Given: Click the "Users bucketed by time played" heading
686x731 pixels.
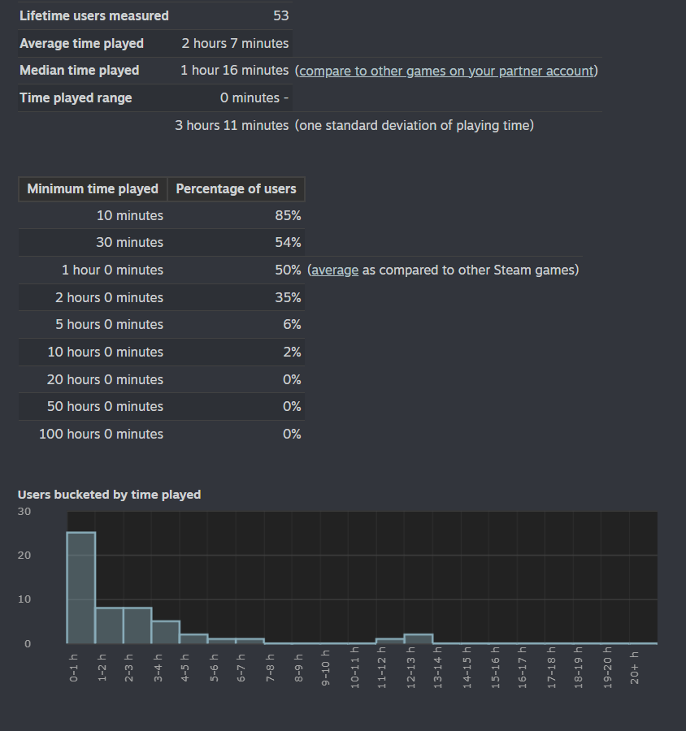Looking at the screenshot, I should (x=109, y=495).
